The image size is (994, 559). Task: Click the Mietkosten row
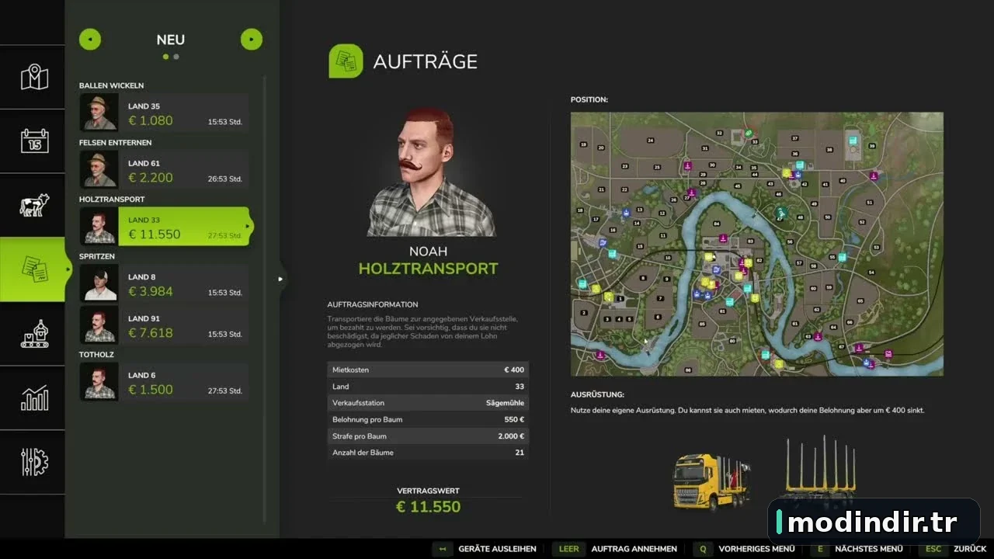(x=428, y=370)
